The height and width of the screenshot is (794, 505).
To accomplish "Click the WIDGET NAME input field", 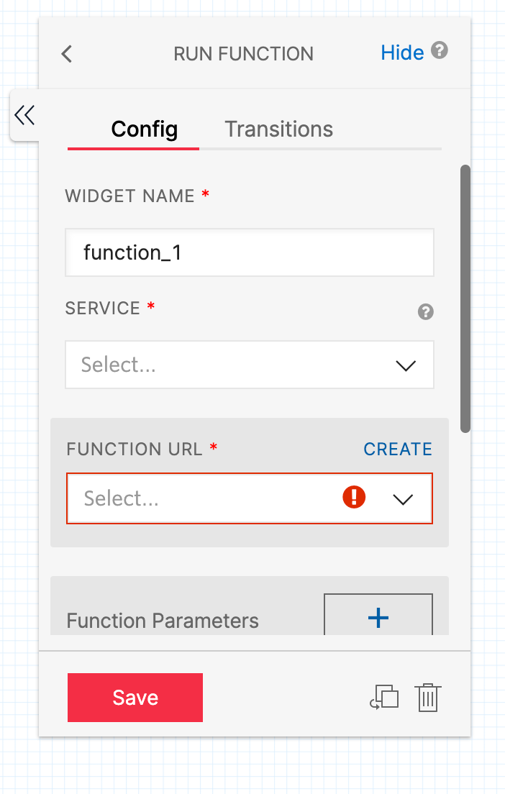I will click(x=250, y=252).
